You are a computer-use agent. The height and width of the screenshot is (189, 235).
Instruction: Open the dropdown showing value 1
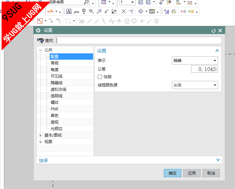click(132, 2)
